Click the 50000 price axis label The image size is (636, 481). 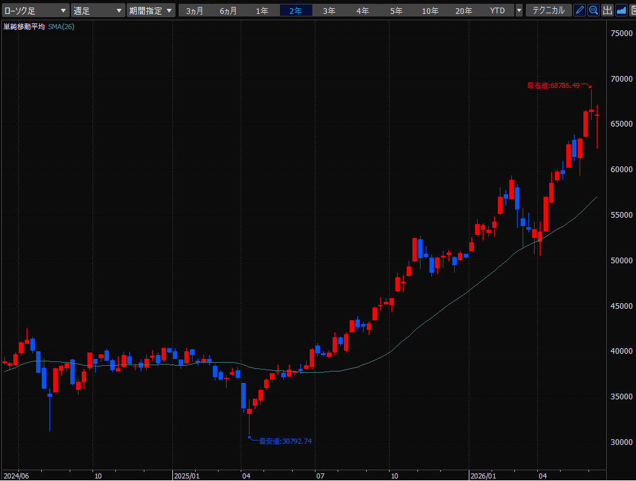[621, 260]
